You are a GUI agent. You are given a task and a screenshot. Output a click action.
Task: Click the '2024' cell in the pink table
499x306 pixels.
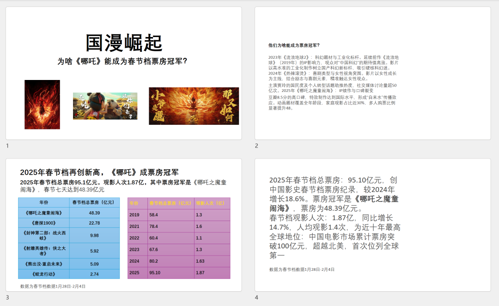pyautogui.click(x=138, y=261)
